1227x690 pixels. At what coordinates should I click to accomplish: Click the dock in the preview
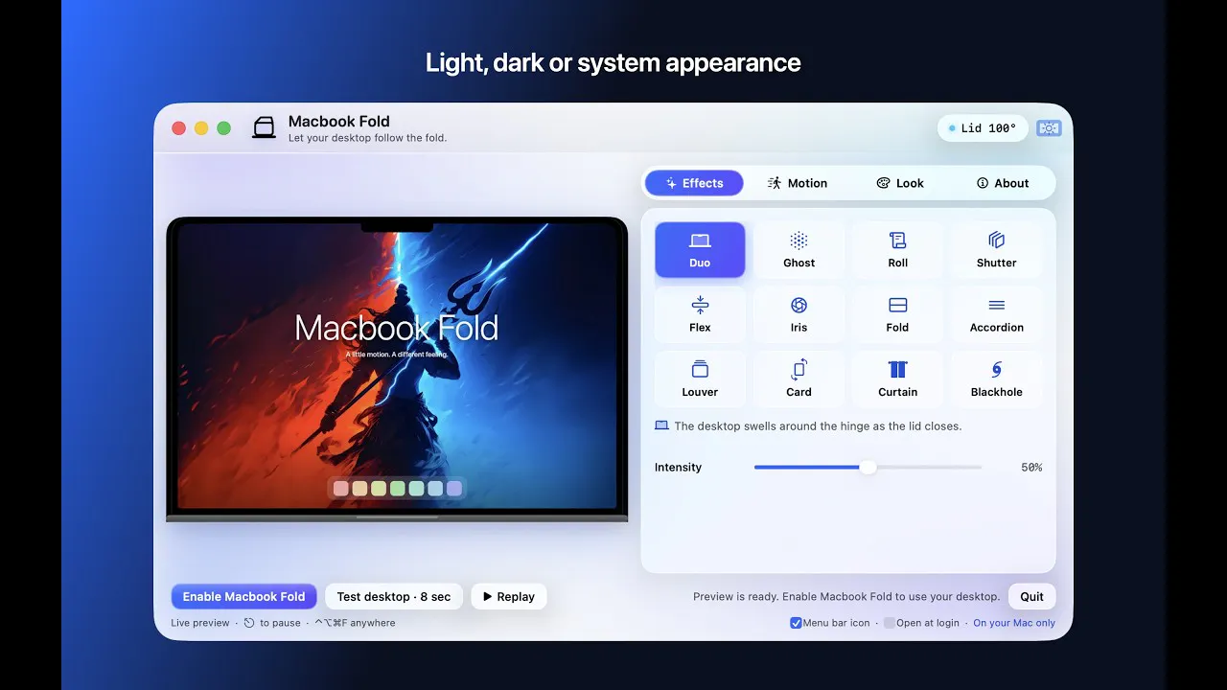(x=397, y=489)
